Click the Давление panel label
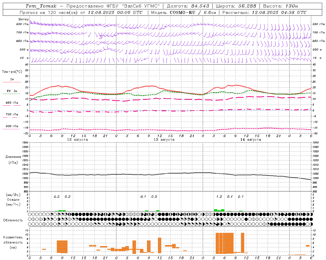Viewport: 326px width, 260px height. coord(13,157)
